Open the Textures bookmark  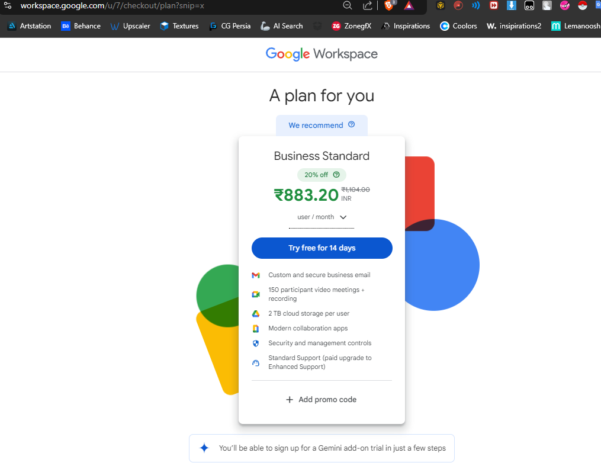pos(179,26)
